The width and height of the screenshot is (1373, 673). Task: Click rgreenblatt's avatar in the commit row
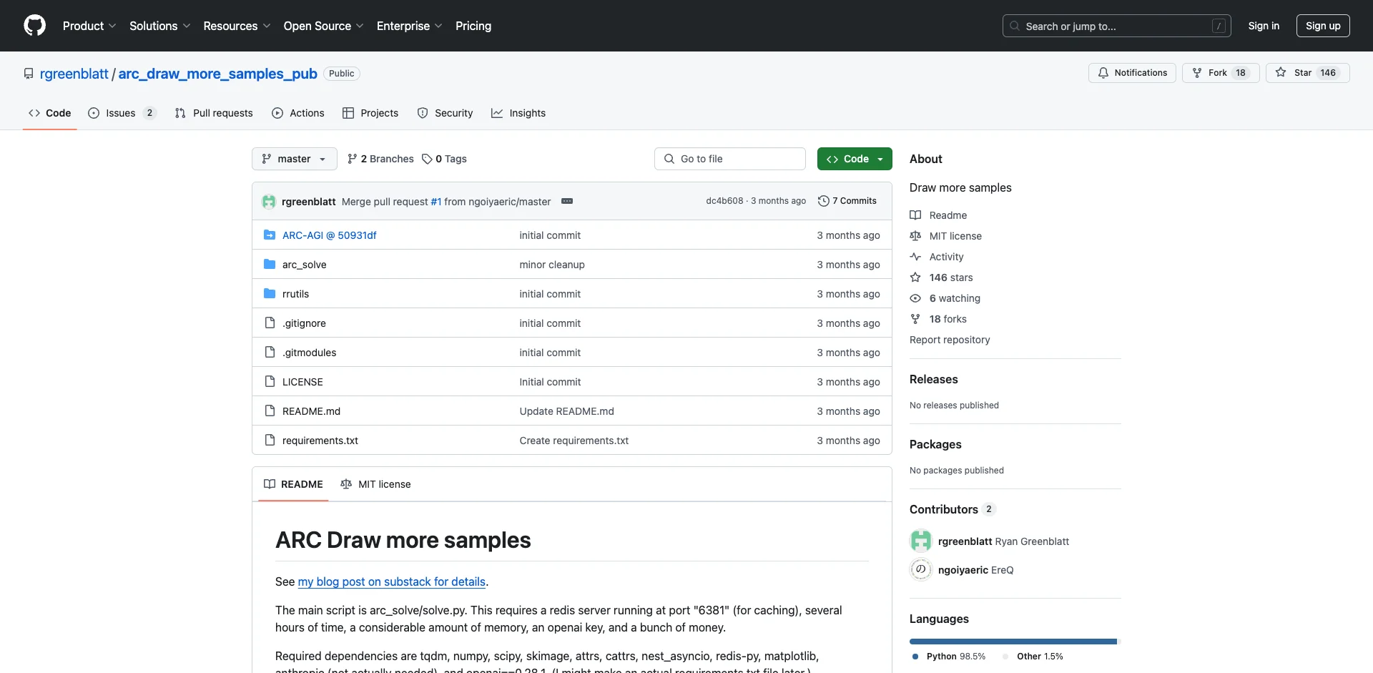pyautogui.click(x=269, y=202)
